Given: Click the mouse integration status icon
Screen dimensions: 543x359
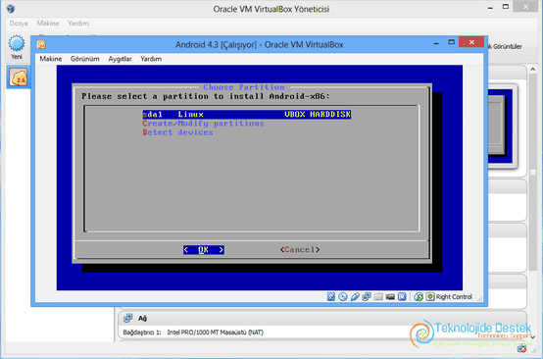Looking at the screenshot, I should [419, 296].
